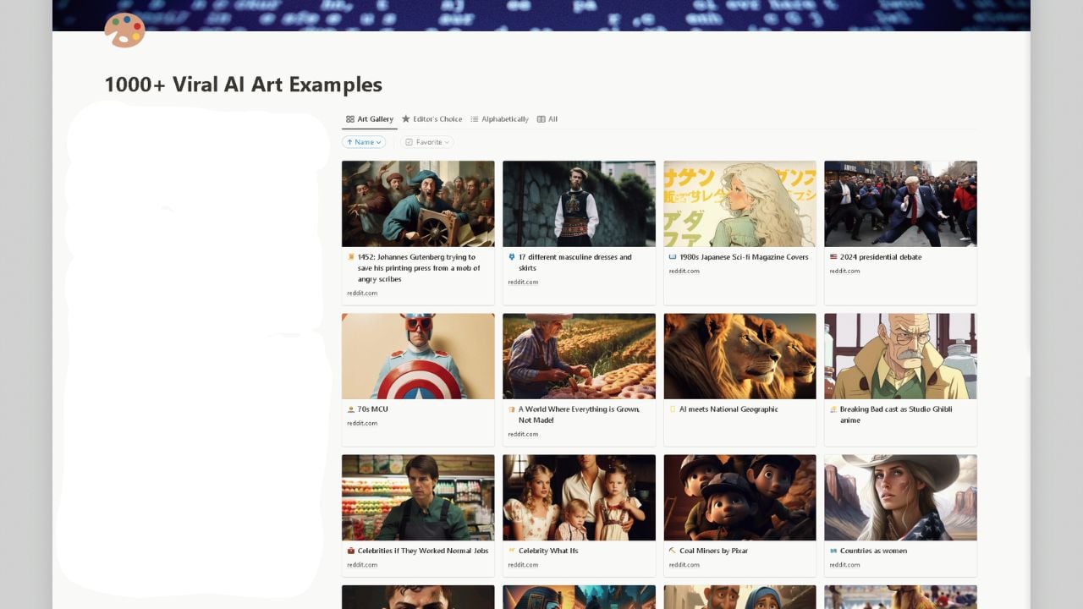
Task: Click 'Breaking Bad cast as Studio Ghibli anime' title
Action: (x=896, y=414)
